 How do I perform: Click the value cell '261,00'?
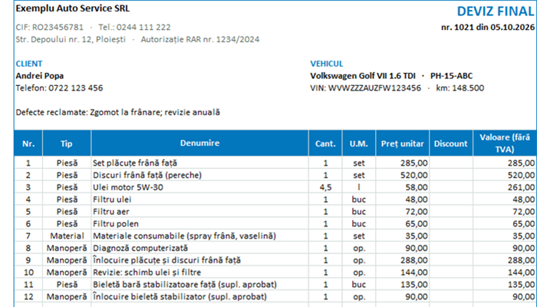(505, 187)
